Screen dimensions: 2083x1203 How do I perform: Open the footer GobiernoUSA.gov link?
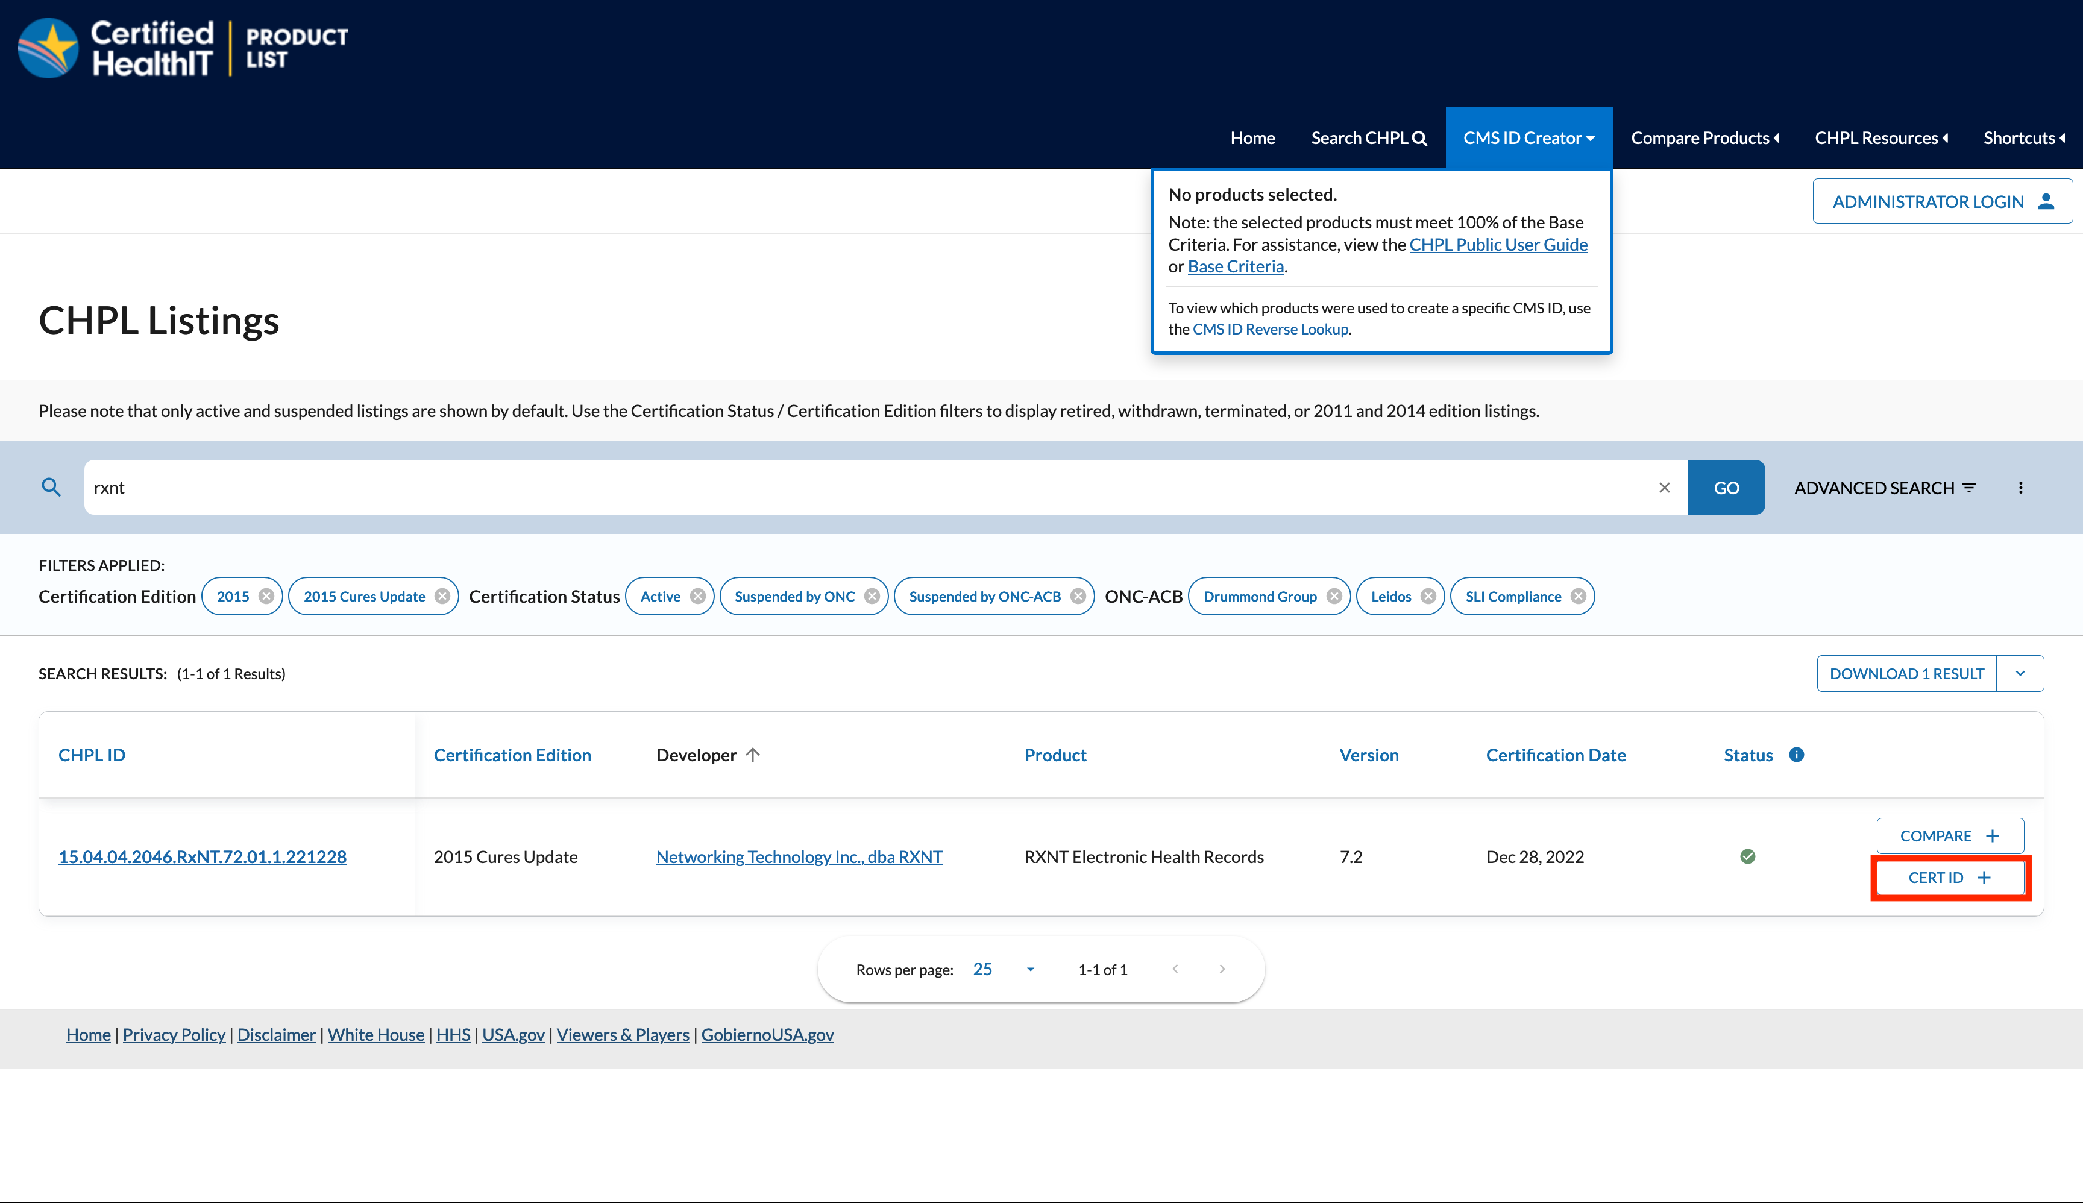pos(767,1034)
